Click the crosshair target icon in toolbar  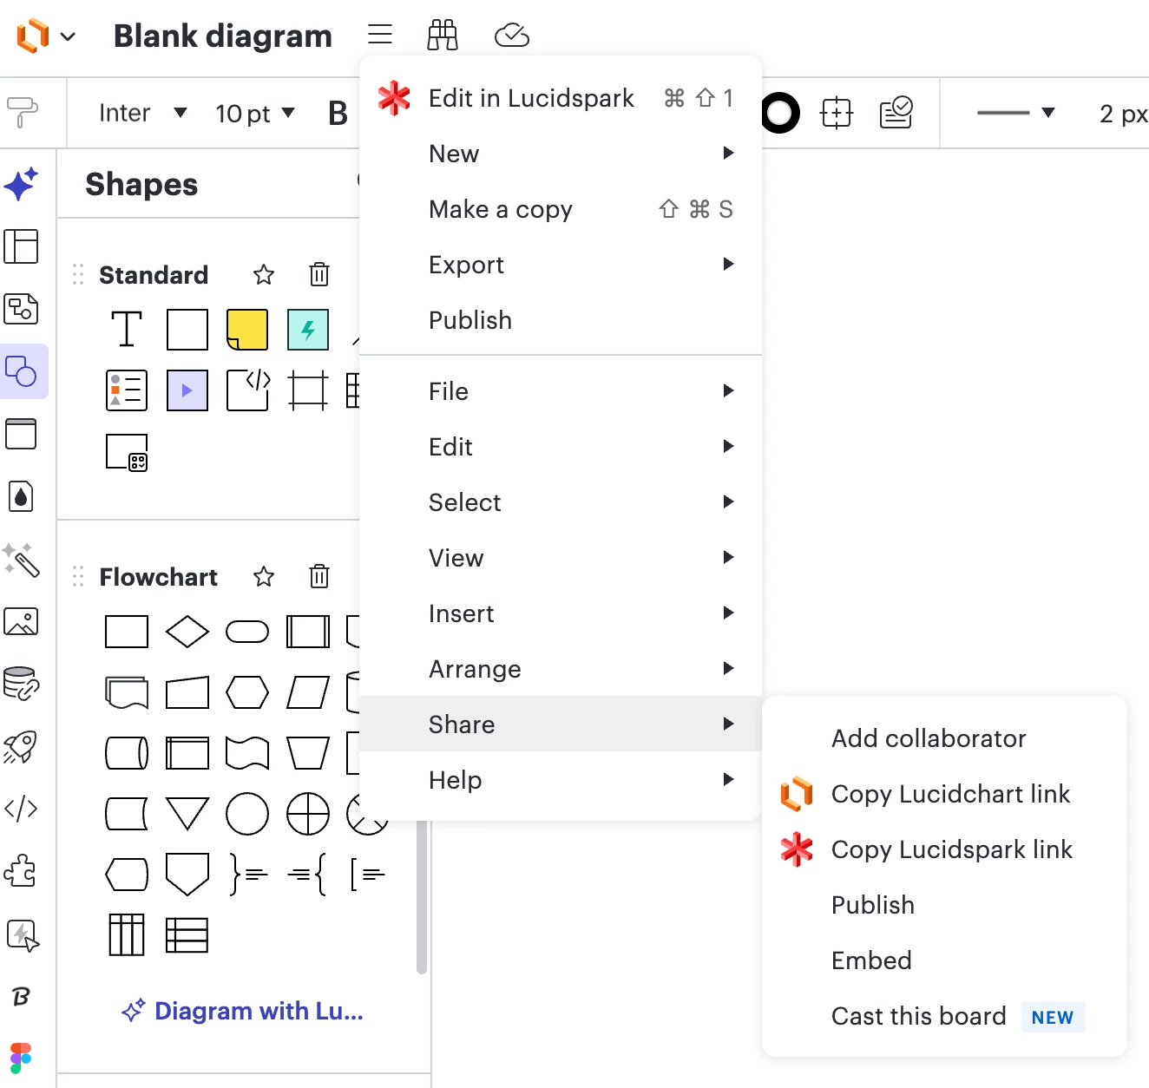[837, 113]
